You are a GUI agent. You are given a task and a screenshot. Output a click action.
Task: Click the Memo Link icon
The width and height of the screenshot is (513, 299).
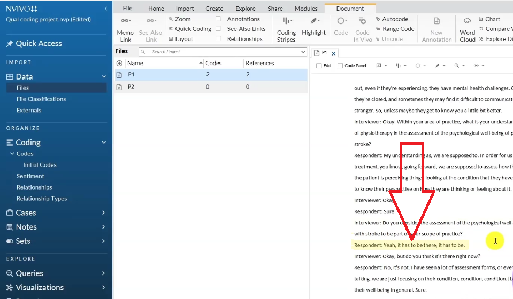(x=125, y=21)
